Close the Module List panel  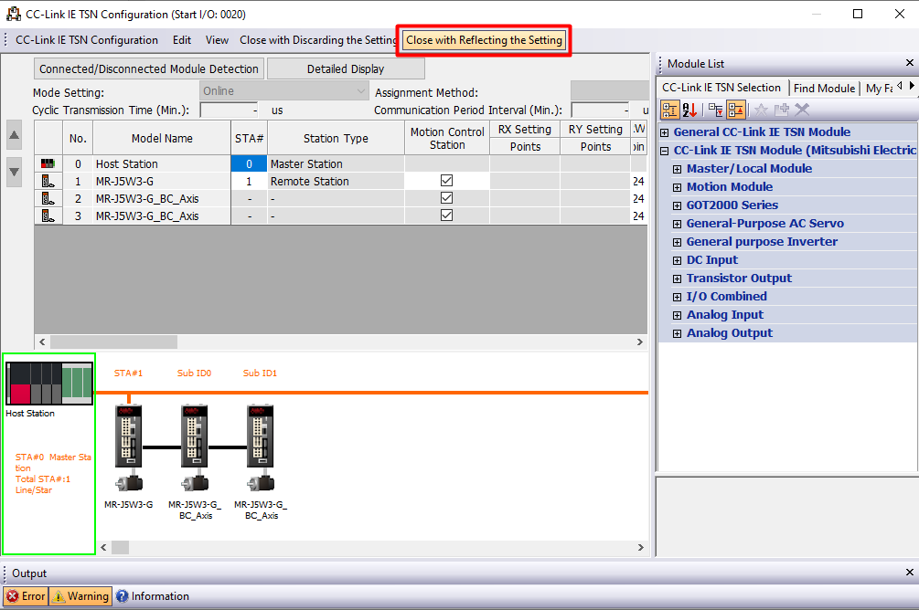(x=909, y=63)
